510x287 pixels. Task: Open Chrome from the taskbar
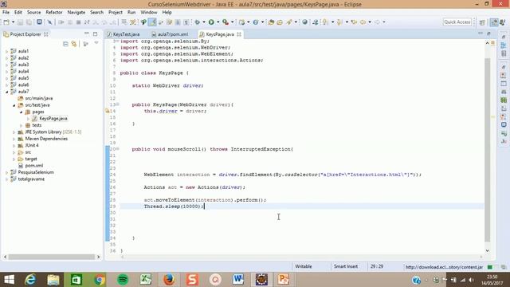pos(100,280)
